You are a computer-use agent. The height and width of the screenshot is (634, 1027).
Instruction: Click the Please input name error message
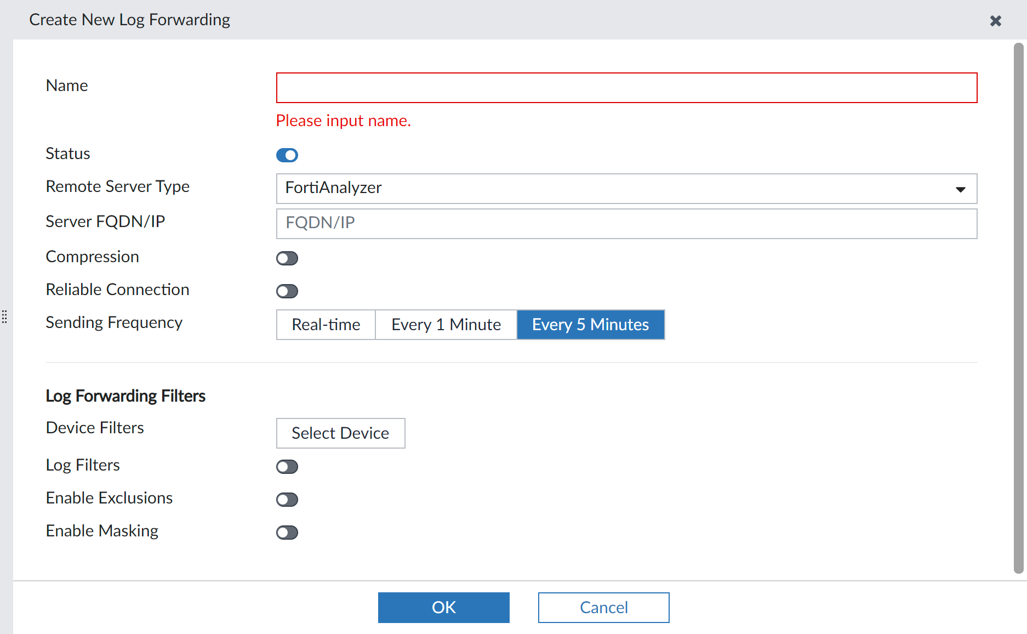(343, 121)
